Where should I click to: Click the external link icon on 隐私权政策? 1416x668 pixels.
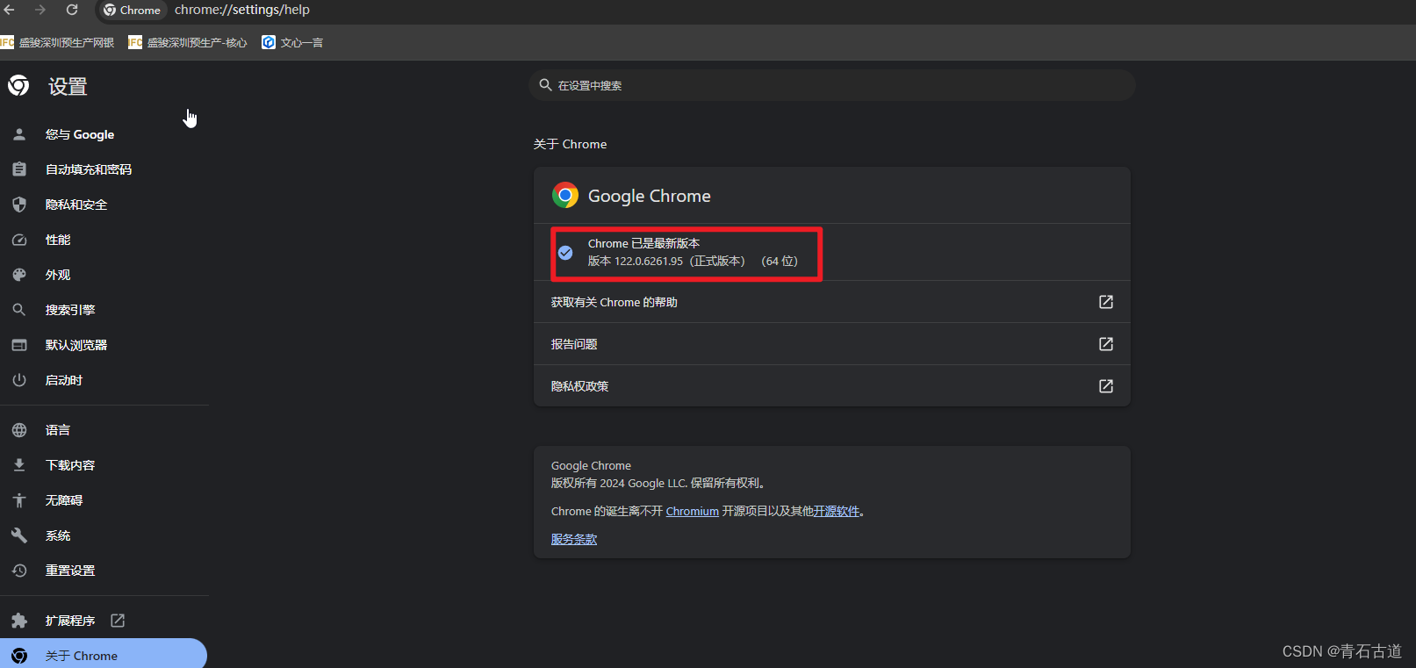click(x=1106, y=386)
